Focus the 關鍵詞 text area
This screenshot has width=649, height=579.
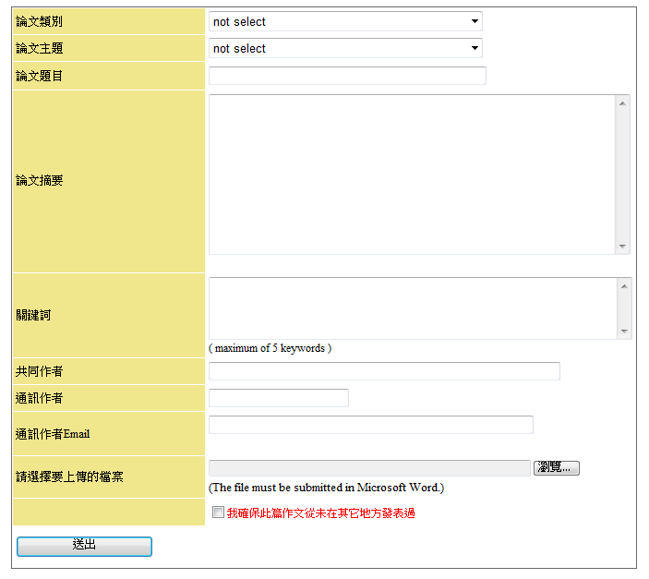(412, 308)
